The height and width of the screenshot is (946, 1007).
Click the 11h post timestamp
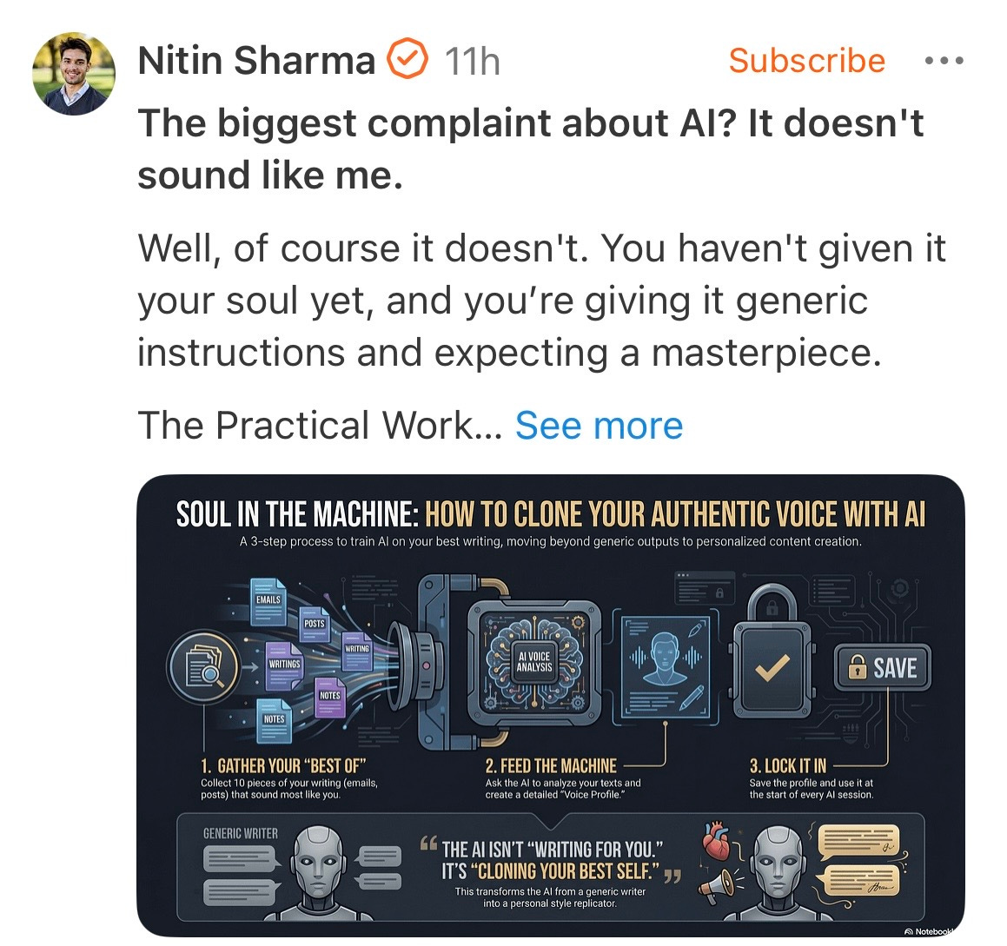coord(472,61)
